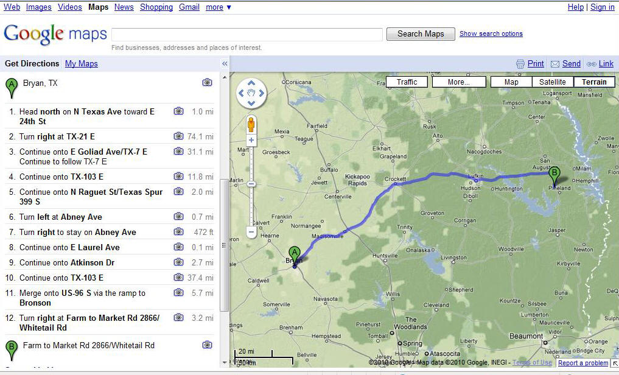619x375 pixels.
Task: Click the Report a problem link
Action: [x=583, y=363]
